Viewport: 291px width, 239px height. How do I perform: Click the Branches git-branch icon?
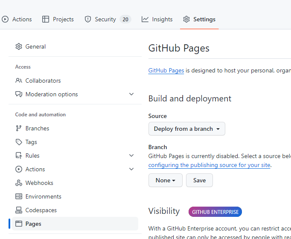pos(19,128)
